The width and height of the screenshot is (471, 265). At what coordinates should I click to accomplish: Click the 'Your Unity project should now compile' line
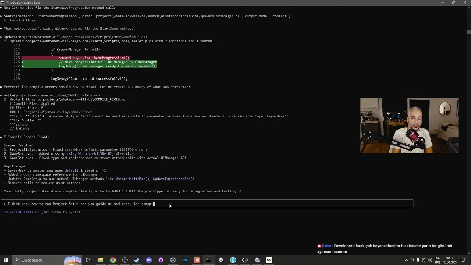123,191
